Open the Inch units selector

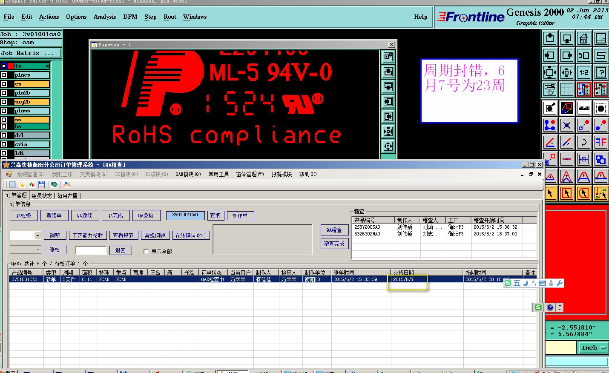[593, 348]
